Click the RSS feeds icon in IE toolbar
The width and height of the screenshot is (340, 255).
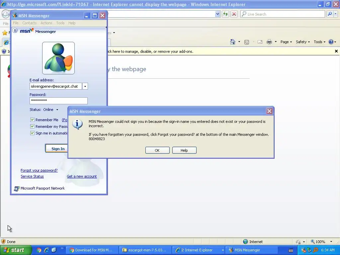(247, 42)
